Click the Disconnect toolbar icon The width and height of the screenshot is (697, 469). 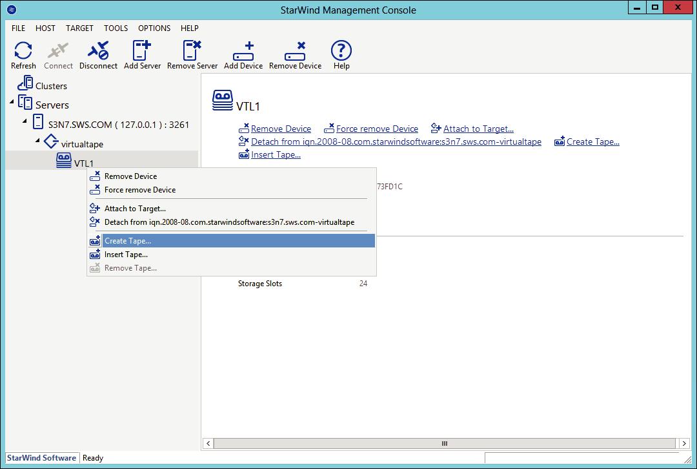tap(98, 50)
